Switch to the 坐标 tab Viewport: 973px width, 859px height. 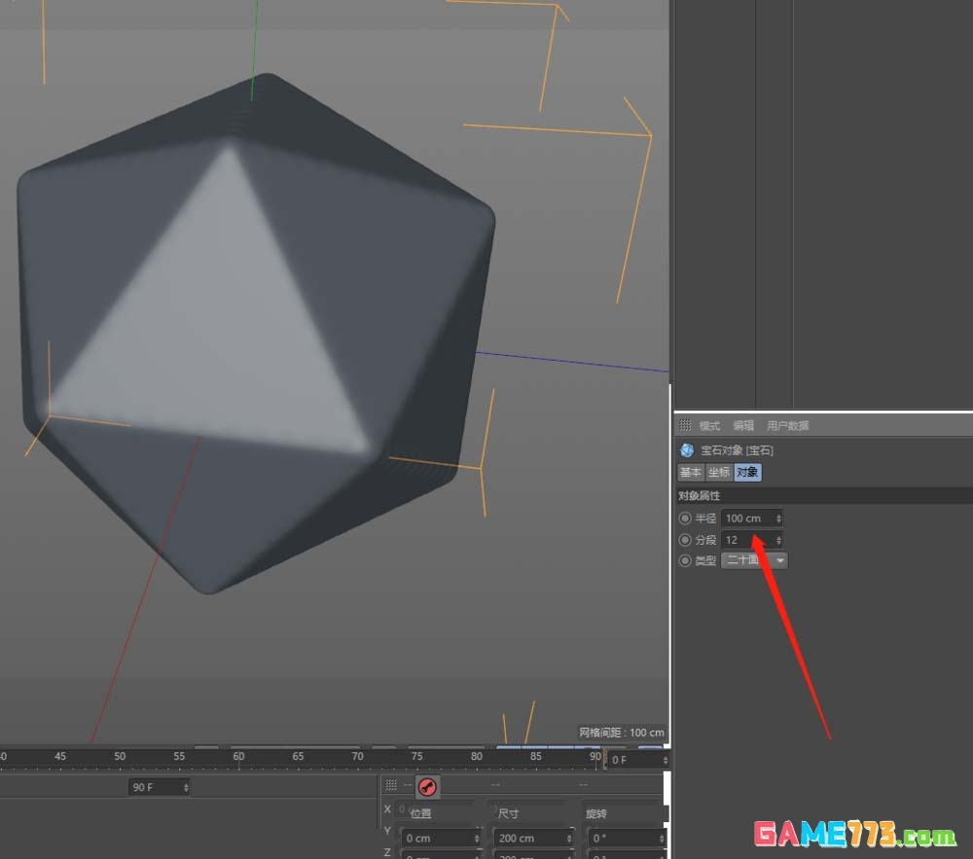718,472
